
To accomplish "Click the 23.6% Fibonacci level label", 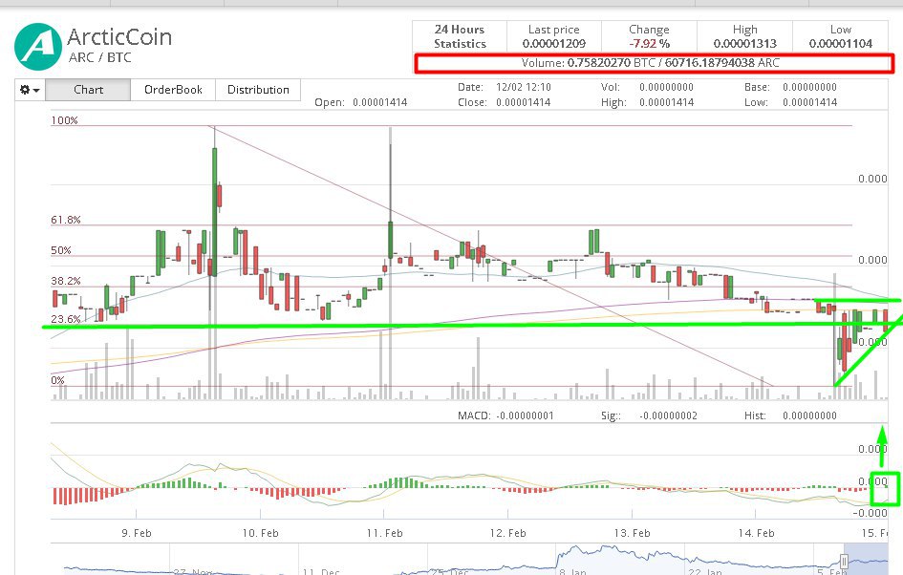I will tap(66, 319).
